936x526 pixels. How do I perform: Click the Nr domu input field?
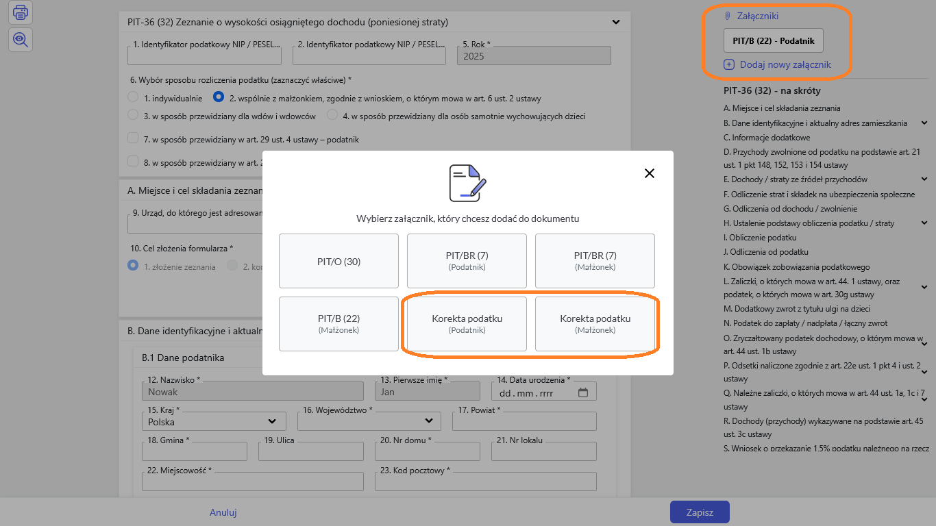click(428, 452)
